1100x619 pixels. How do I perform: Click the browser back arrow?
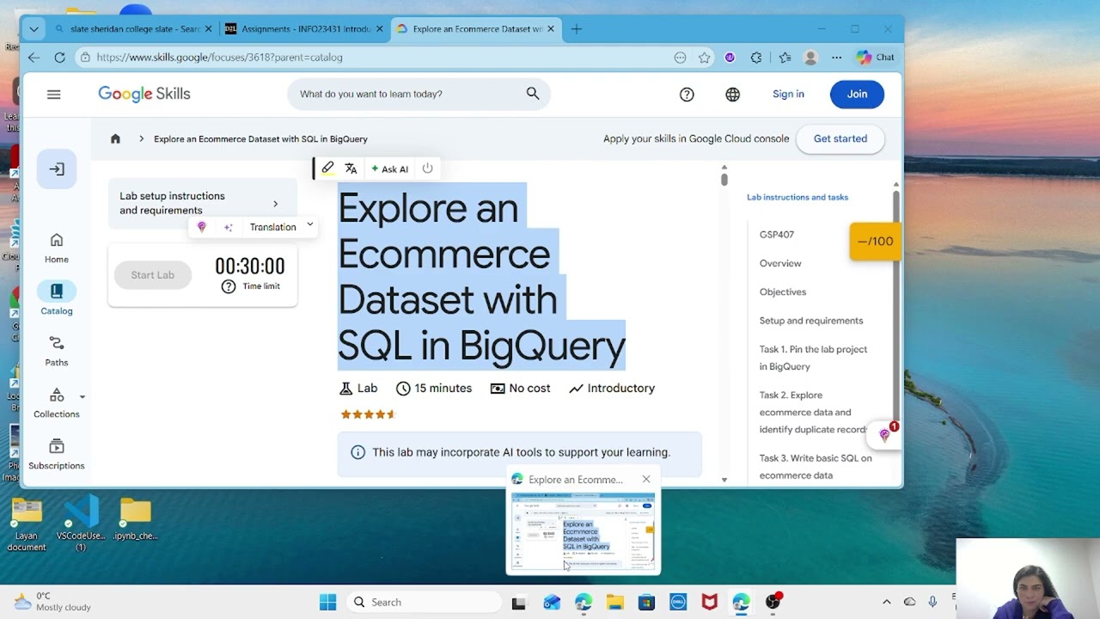click(34, 58)
